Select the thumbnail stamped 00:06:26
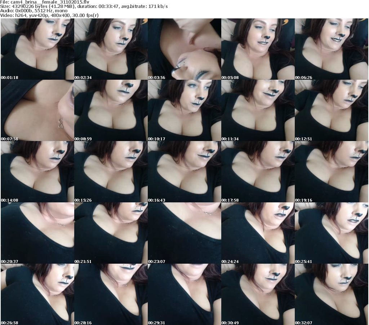 (332, 49)
